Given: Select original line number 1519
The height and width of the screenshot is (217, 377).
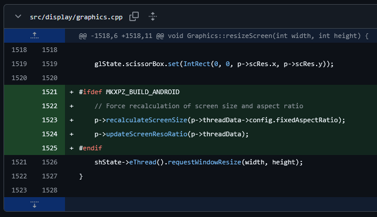Looking at the screenshot, I should (x=19, y=64).
